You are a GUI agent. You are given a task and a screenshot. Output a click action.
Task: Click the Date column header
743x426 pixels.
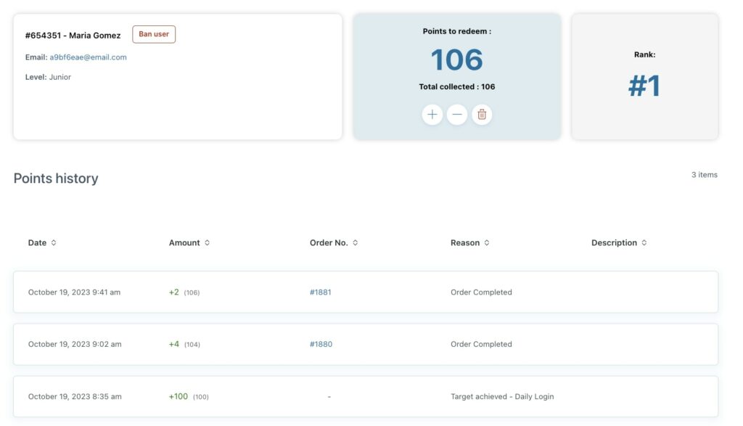pos(37,242)
